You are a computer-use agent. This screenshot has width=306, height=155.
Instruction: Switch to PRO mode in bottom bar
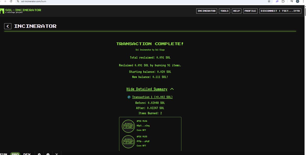pyautogui.click(x=15, y=154)
